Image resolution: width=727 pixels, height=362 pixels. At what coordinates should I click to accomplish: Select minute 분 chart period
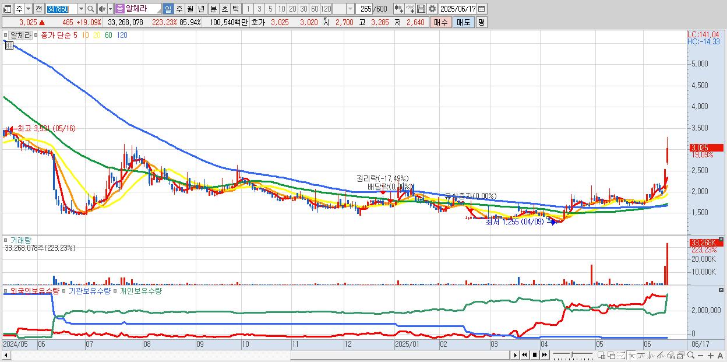(213, 9)
